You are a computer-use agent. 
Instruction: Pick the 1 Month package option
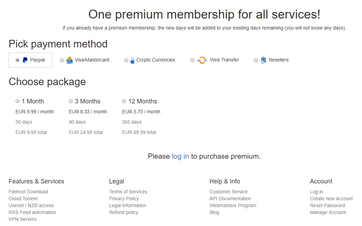click(18, 101)
